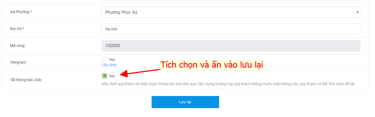Click the chevron arrow of the Xã/Phường select
Image resolution: width=375 pixels, height=117 pixels.
[x=357, y=12]
